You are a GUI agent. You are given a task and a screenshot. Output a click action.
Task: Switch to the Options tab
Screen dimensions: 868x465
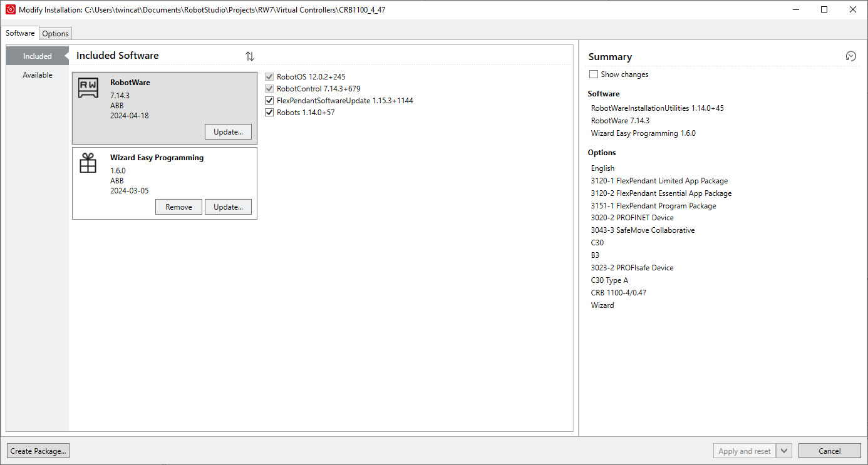tap(55, 34)
